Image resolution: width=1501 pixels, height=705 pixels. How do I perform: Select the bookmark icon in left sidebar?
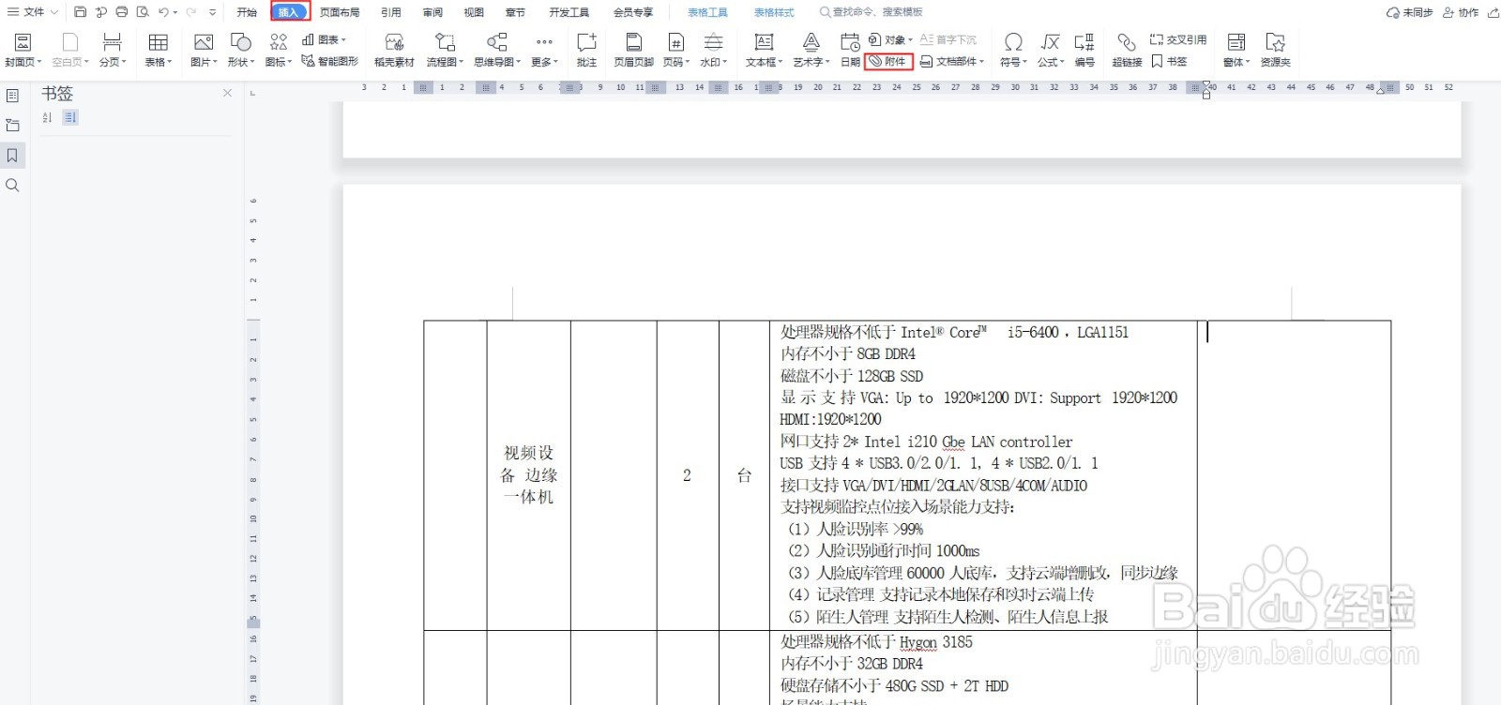click(12, 156)
